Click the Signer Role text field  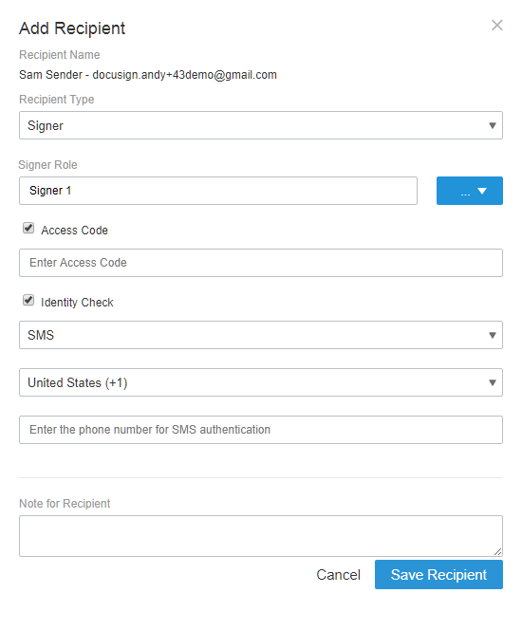(x=218, y=191)
